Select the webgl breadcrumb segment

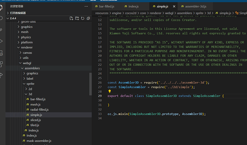[169, 13]
